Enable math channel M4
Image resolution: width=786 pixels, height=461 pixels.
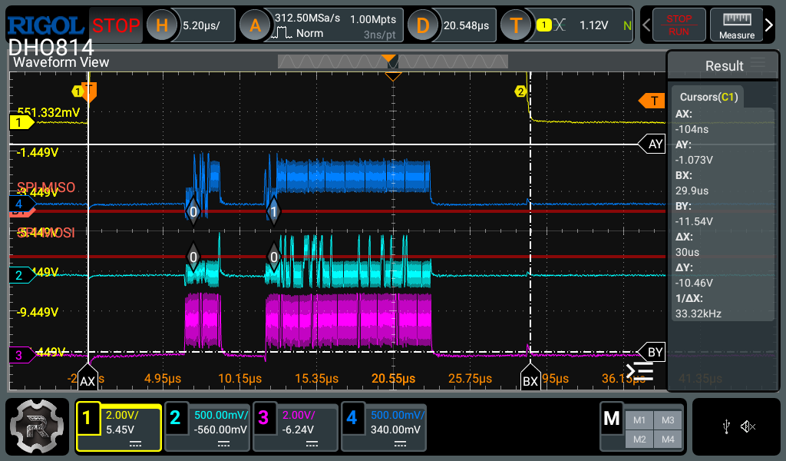(x=668, y=439)
